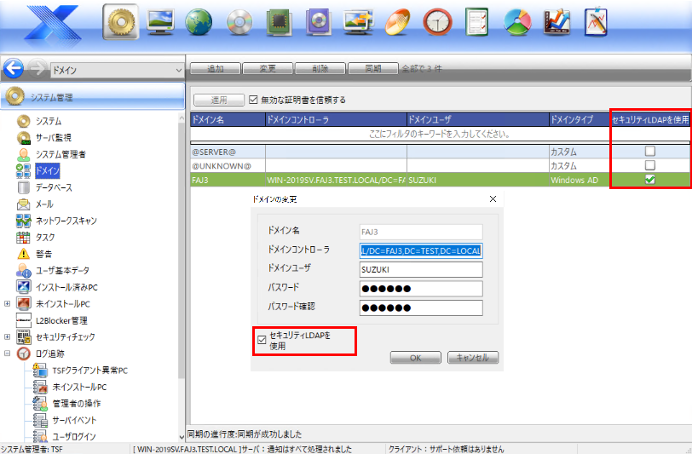Expand the 未インストールPC tree node

click(8, 304)
